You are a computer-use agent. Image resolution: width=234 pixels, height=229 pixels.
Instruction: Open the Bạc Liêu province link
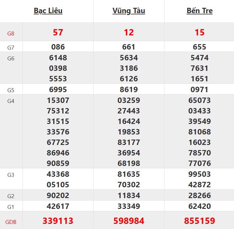(48, 11)
